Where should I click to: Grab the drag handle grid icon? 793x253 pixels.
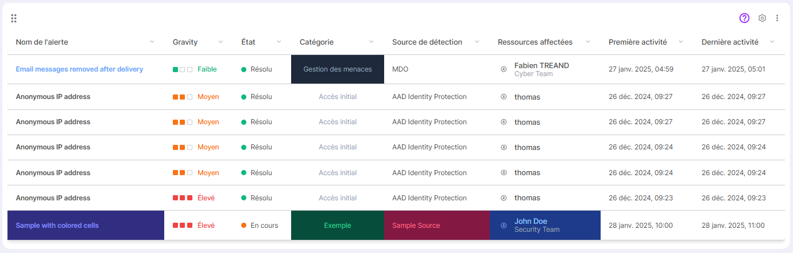pos(14,18)
